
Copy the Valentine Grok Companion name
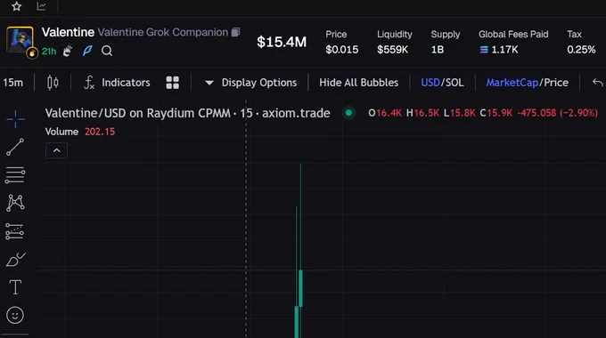pos(235,32)
